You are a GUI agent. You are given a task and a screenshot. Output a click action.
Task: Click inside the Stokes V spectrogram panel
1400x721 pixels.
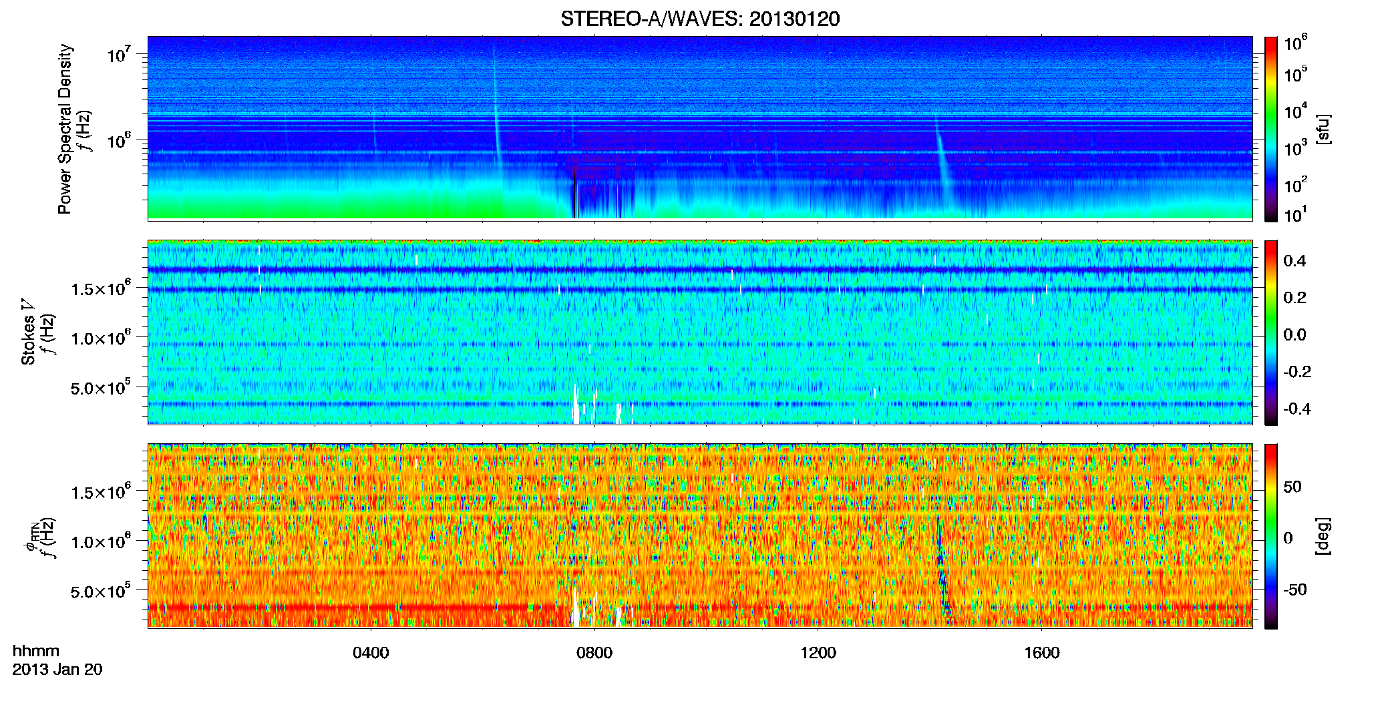[700, 332]
